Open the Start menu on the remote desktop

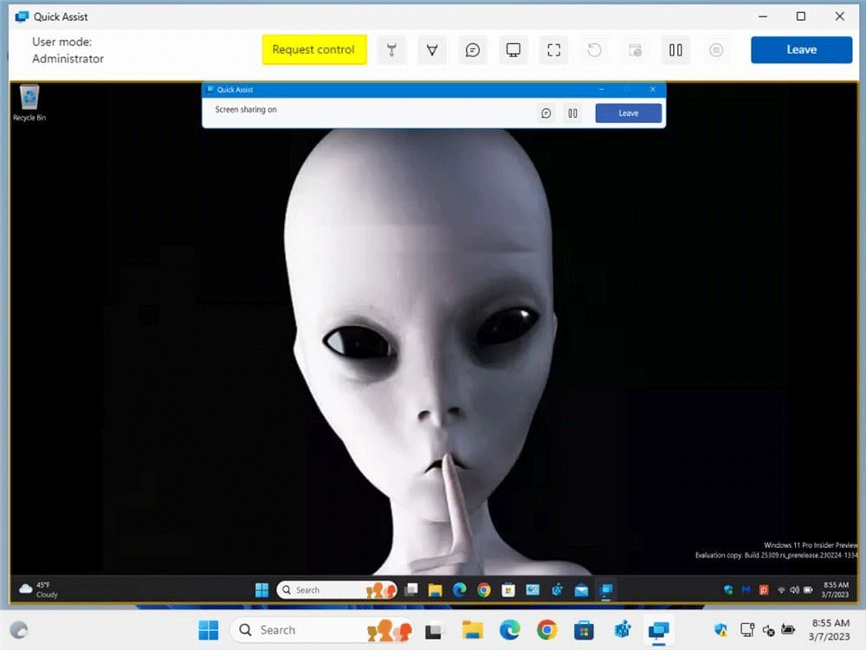pos(262,589)
